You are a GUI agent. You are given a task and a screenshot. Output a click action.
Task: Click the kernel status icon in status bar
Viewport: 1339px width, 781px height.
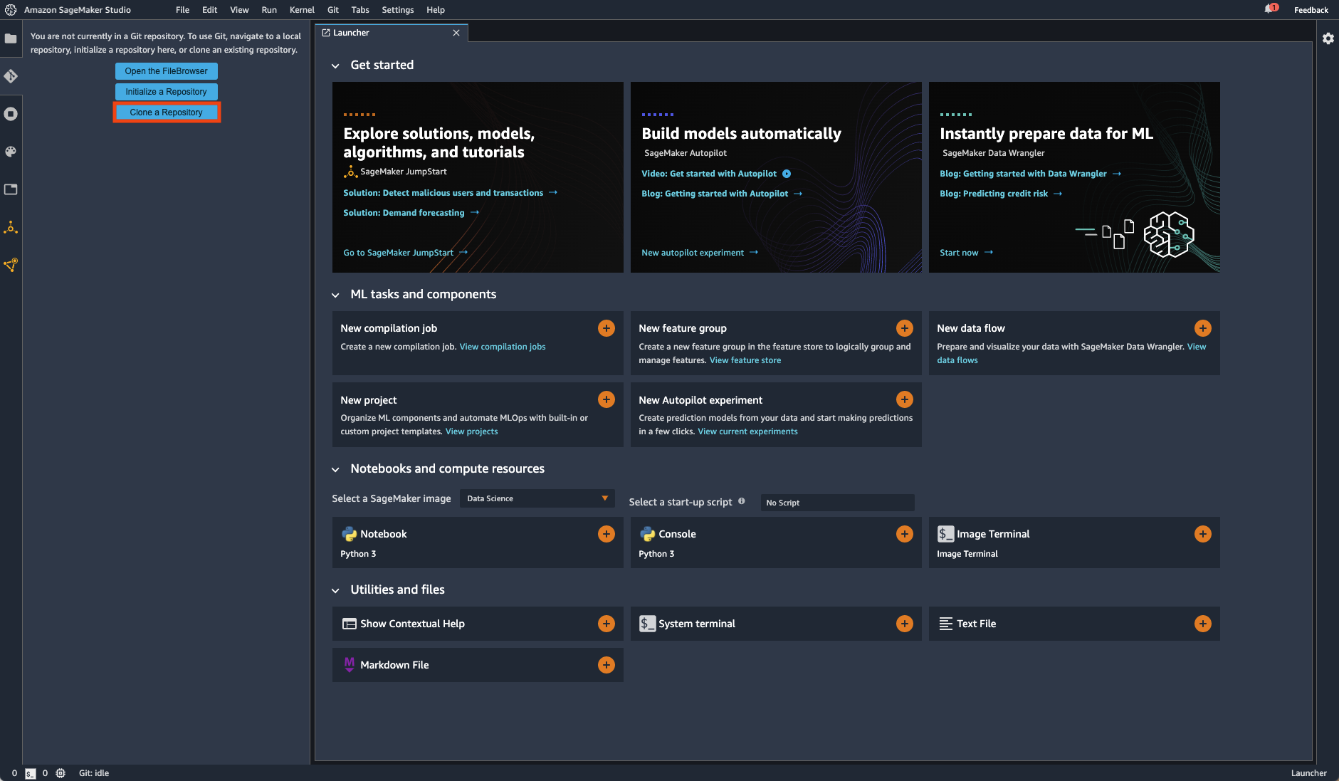point(61,773)
